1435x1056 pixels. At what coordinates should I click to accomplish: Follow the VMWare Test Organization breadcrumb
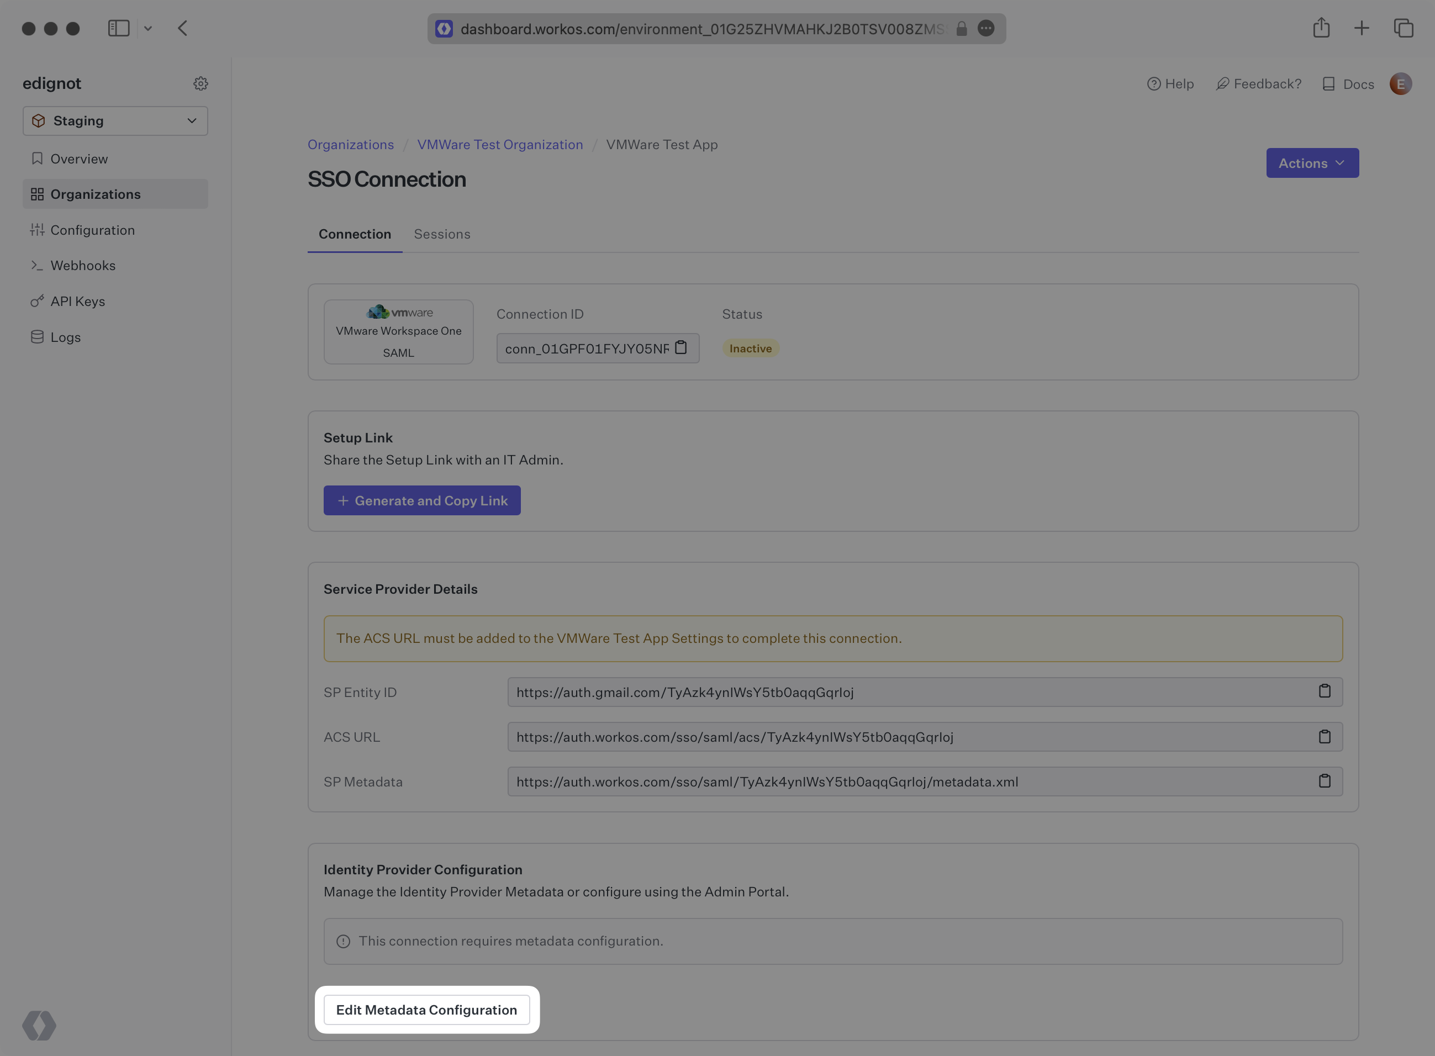[x=500, y=145]
